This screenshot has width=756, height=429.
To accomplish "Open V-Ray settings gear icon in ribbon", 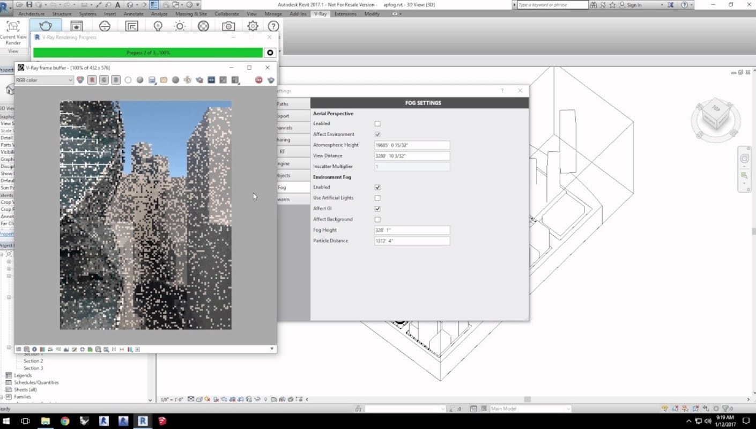I will (253, 26).
